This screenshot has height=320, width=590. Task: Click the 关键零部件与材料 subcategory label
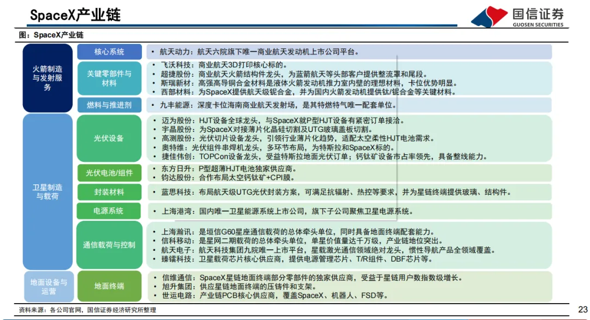[x=109, y=78]
